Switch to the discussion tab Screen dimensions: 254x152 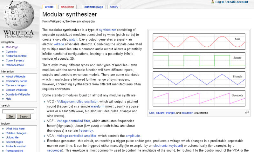click(67, 7)
